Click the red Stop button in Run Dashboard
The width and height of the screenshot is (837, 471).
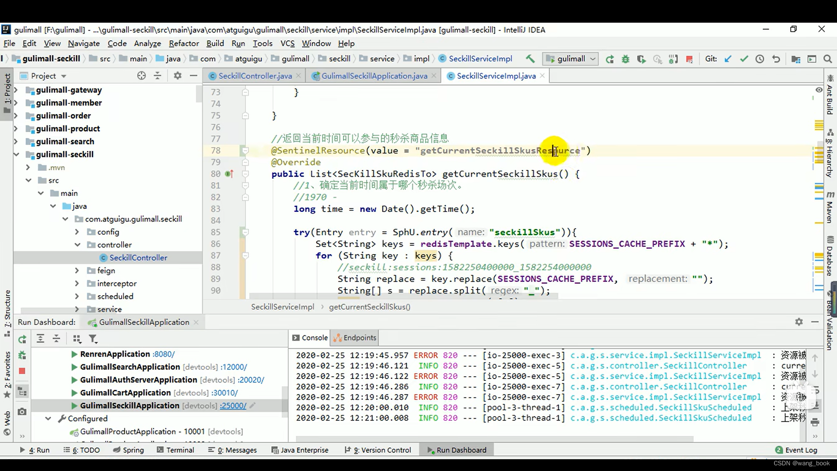tap(22, 371)
